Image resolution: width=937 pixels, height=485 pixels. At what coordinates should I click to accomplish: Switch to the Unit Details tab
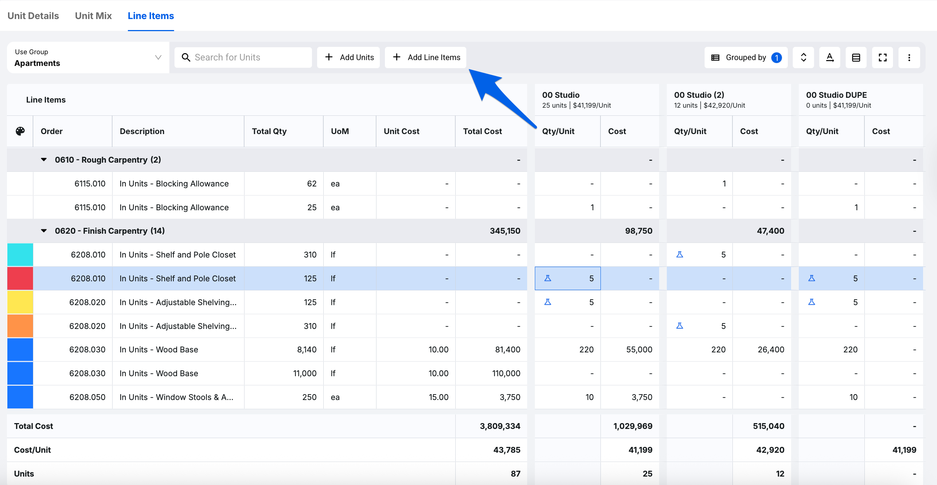(x=33, y=16)
